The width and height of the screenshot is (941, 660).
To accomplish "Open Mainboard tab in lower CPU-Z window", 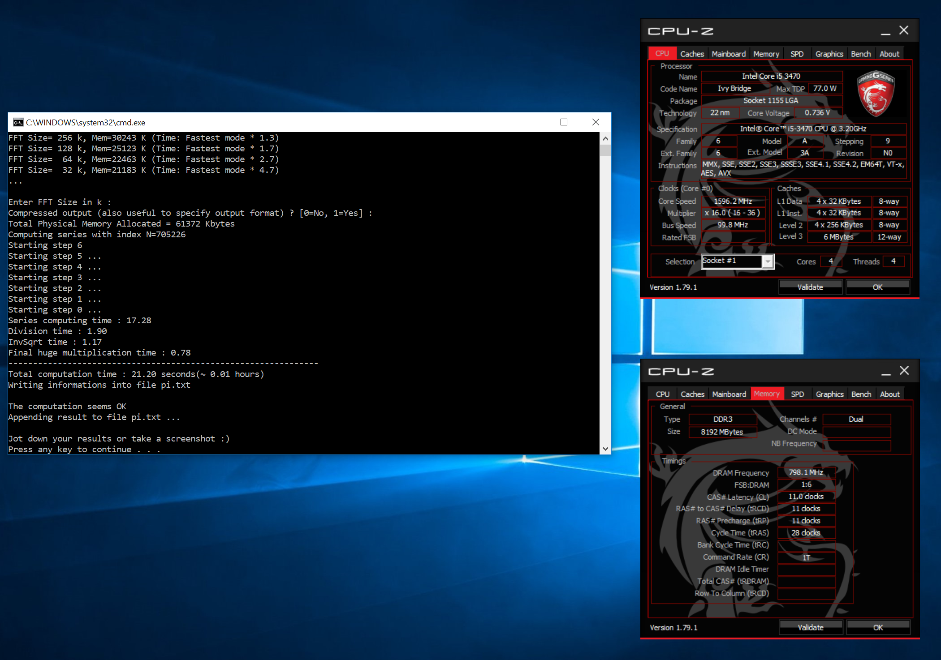I will pyautogui.click(x=729, y=394).
